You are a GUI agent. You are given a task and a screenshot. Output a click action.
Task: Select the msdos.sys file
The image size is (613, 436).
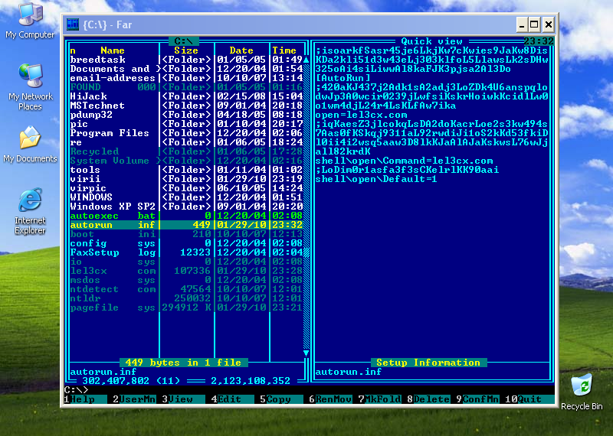coord(186,280)
